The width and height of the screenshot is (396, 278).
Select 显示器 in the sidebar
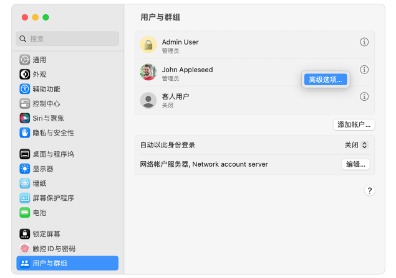42,169
